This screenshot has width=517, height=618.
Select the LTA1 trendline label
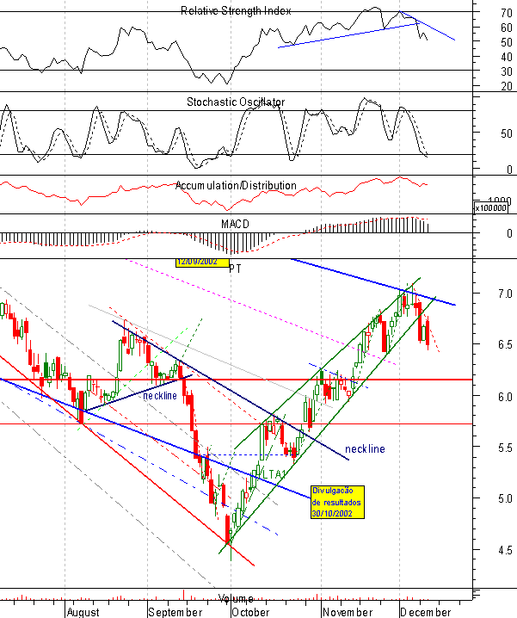click(x=273, y=474)
